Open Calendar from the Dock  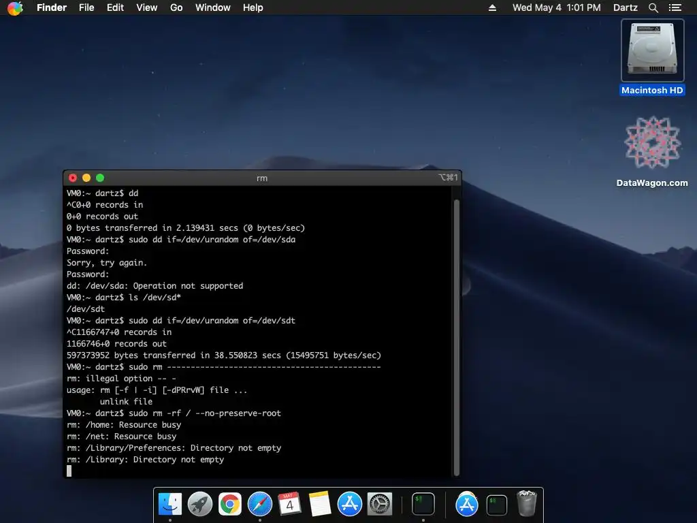click(x=290, y=505)
